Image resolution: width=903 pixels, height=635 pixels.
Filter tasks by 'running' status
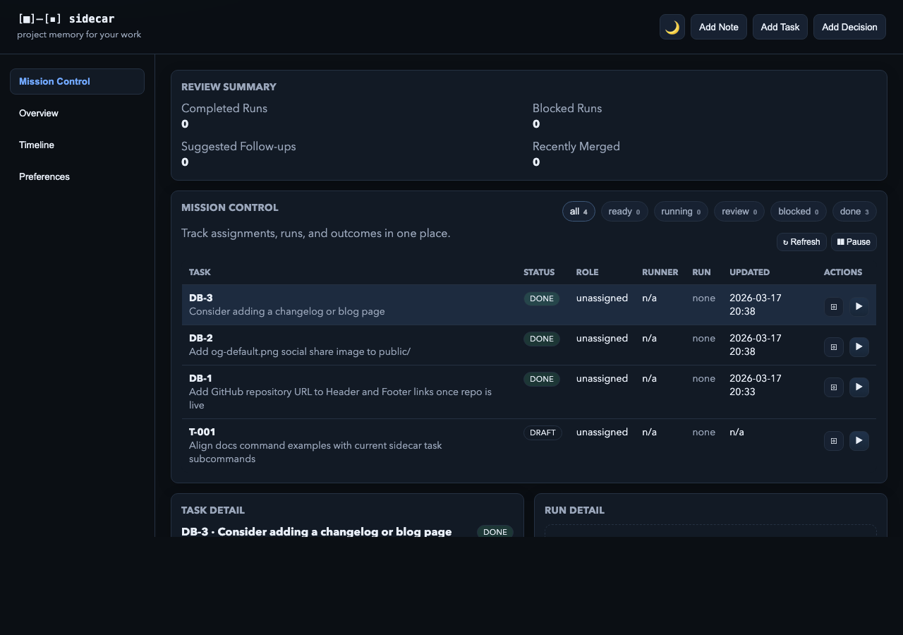[681, 212]
